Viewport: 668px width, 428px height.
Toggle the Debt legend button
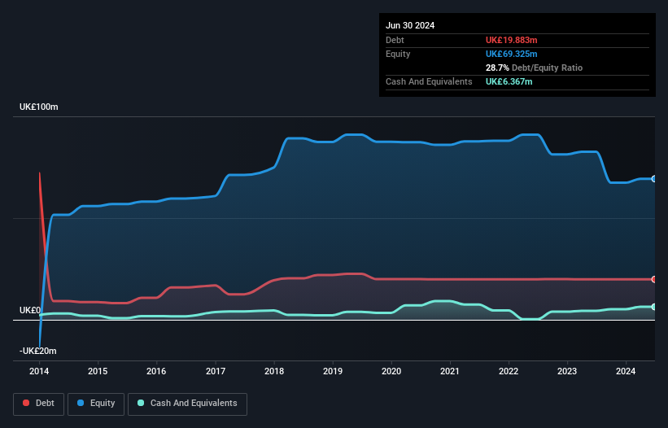point(38,404)
